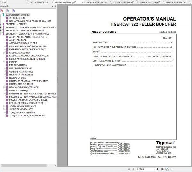The width and height of the screenshot is (192, 172).
Task: Switch to the 18870A ENGLISH.pdf tab
Action: [x=149, y=2]
